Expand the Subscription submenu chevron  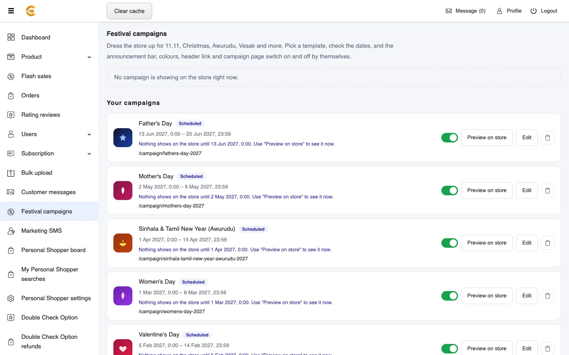click(89, 154)
